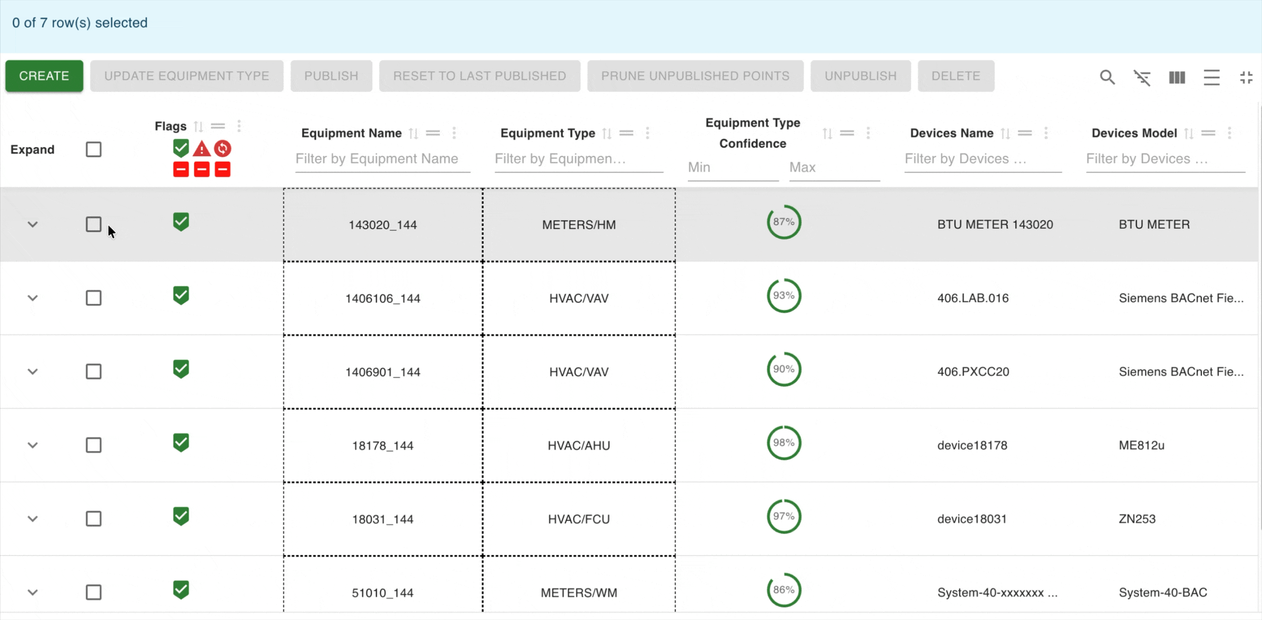Expand row 143020_144 details
This screenshot has height=620, width=1262.
tap(32, 225)
